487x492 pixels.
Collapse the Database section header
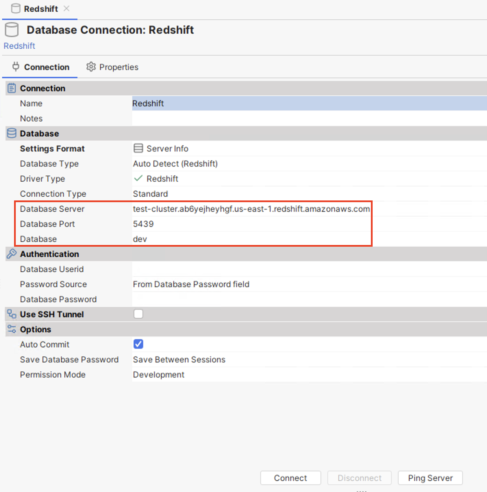tap(246, 133)
